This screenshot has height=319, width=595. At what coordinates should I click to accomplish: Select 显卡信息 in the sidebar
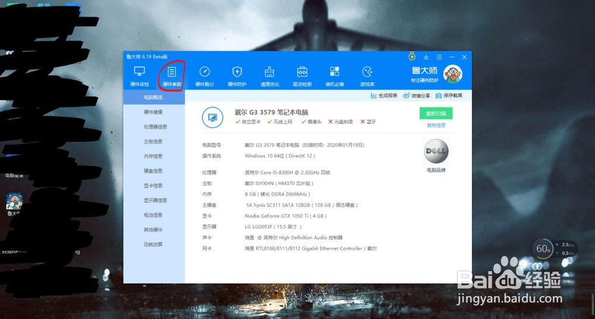(154, 186)
